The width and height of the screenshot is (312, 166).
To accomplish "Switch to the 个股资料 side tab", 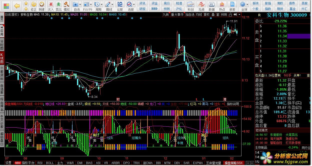I will pyautogui.click(x=2, y=73).
